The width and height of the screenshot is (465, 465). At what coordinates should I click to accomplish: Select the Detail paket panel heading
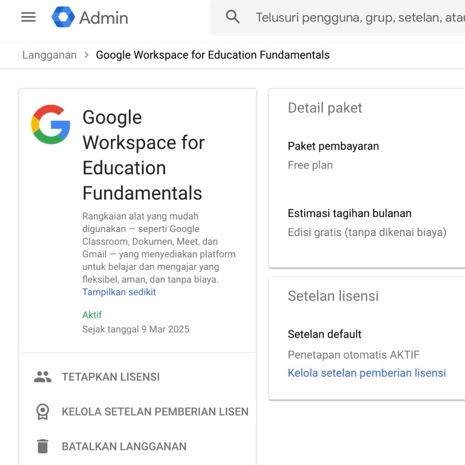(325, 108)
